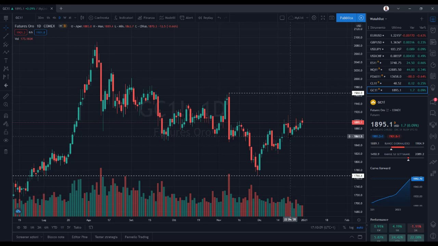Toggle log scale on price axis
The width and height of the screenshot is (438, 246).
click(351, 228)
